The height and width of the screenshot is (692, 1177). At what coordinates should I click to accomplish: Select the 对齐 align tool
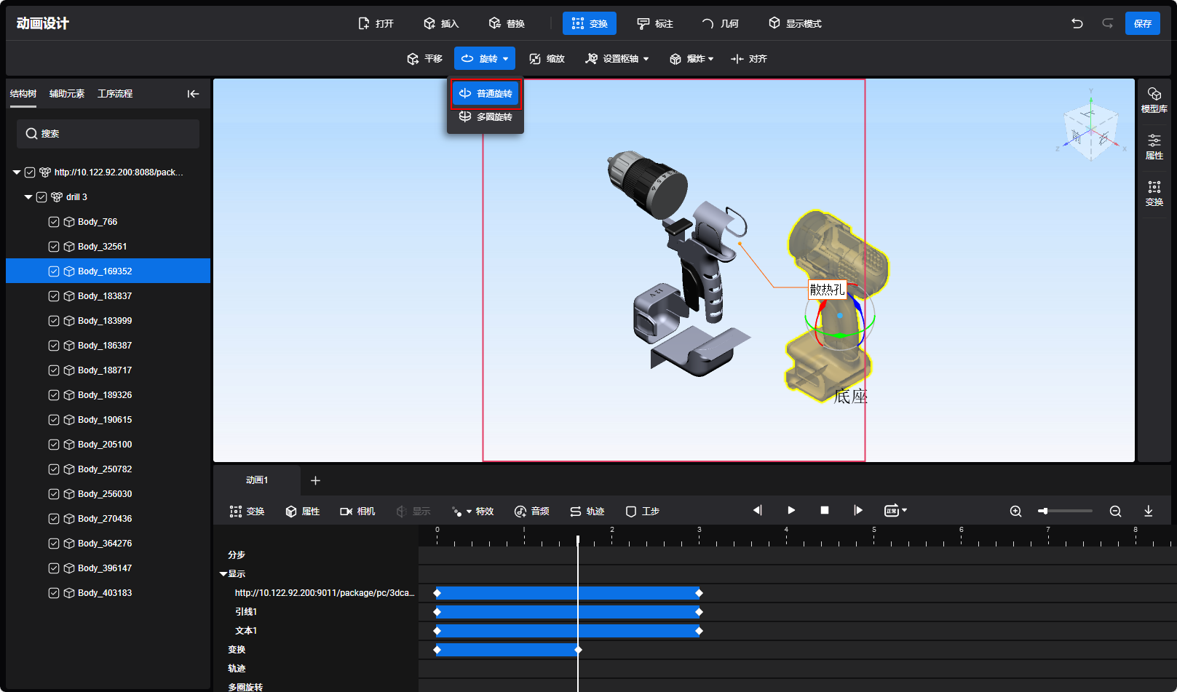pyautogui.click(x=749, y=59)
